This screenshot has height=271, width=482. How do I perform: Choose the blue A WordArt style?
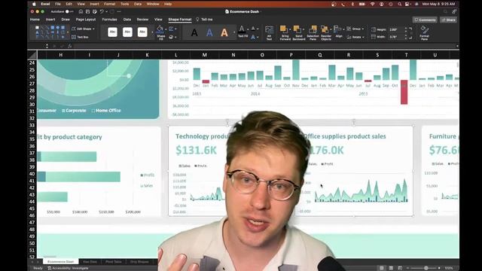point(209,32)
